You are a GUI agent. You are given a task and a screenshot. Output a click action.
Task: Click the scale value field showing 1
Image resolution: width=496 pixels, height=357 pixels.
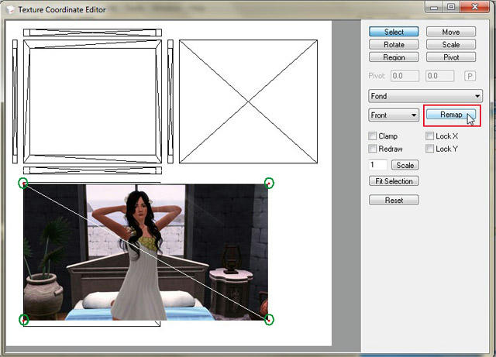377,165
